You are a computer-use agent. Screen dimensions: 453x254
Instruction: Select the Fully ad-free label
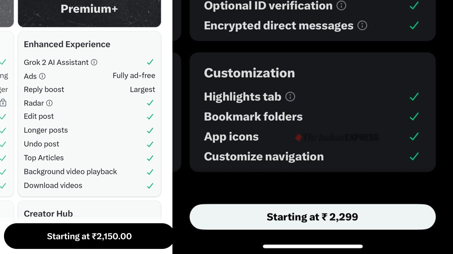(134, 76)
